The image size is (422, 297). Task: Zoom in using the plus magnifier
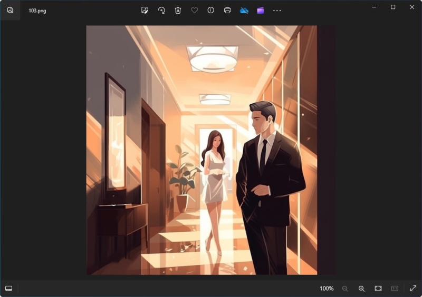[x=361, y=289]
